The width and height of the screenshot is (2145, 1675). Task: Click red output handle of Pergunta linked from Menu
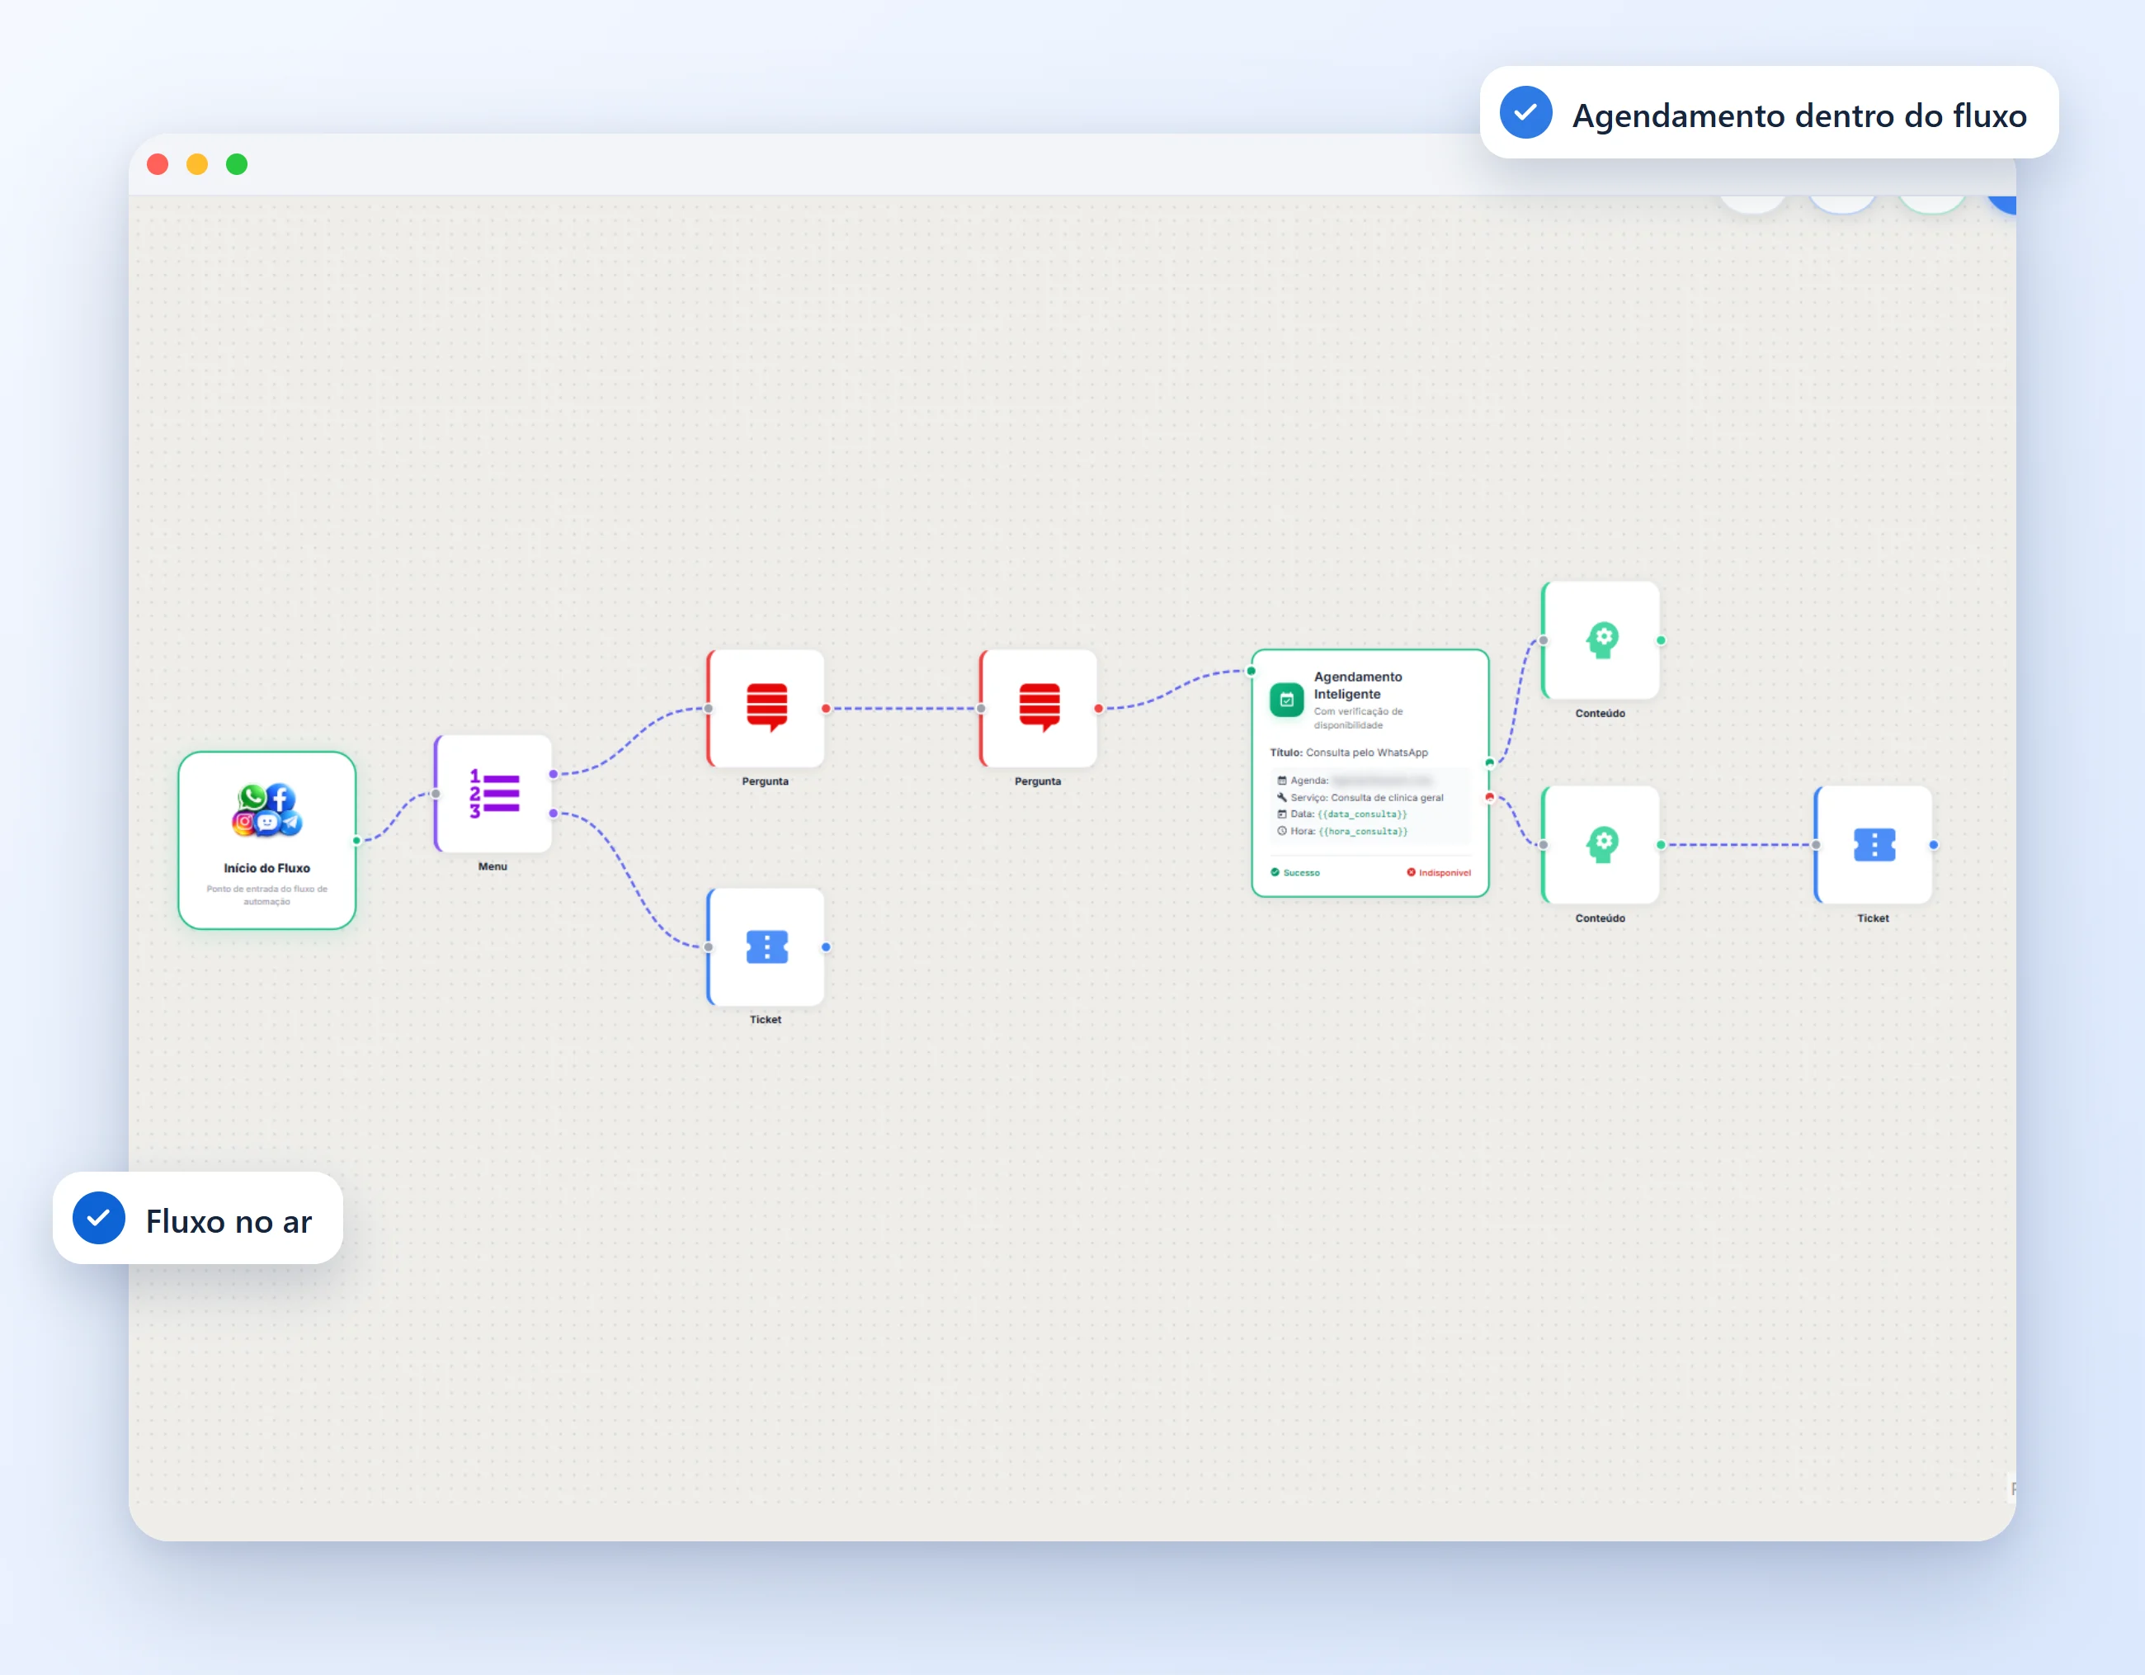click(x=826, y=708)
